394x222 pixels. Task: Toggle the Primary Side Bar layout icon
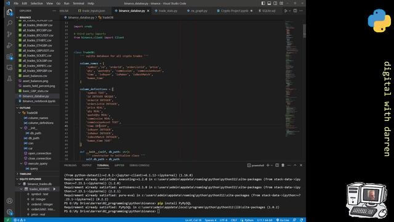tap(263, 3)
